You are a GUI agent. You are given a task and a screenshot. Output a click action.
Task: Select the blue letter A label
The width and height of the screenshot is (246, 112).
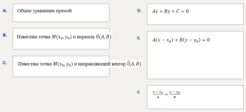coord(5,11)
